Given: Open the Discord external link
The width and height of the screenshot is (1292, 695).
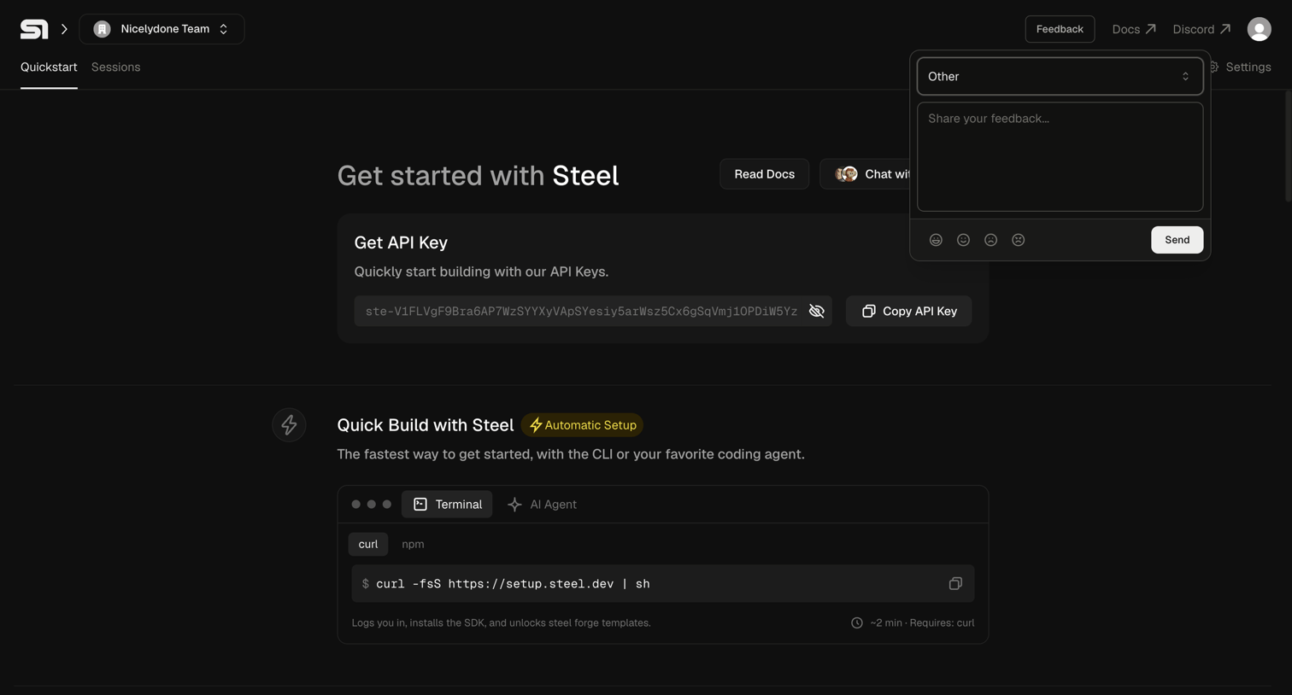Looking at the screenshot, I should (1201, 29).
